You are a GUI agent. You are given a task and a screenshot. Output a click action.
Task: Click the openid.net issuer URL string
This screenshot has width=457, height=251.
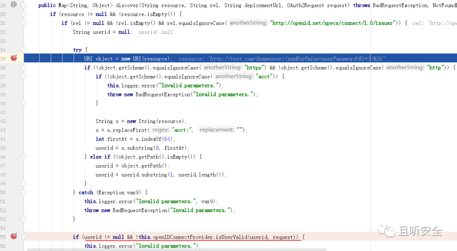click(333, 23)
